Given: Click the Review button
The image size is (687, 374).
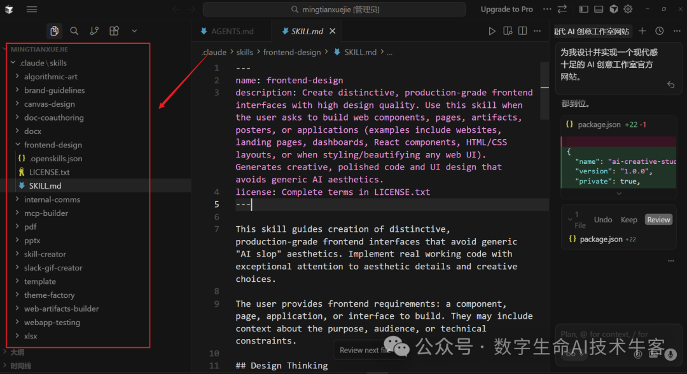Looking at the screenshot, I should (x=658, y=220).
